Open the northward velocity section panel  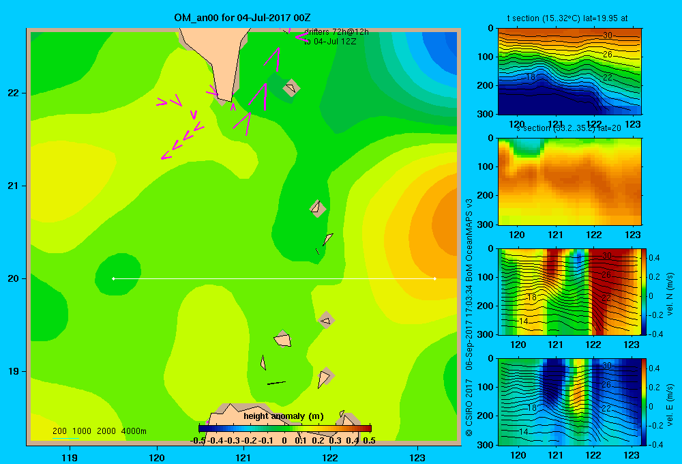pos(569,291)
